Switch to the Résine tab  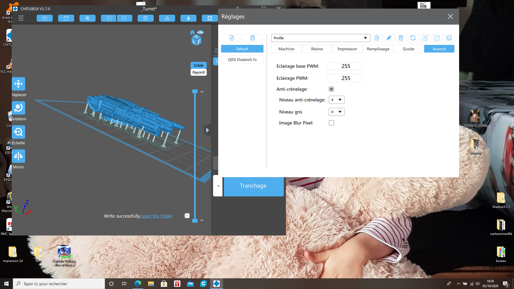317,49
